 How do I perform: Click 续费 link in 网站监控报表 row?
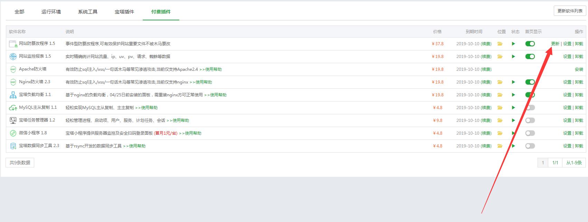486,57
